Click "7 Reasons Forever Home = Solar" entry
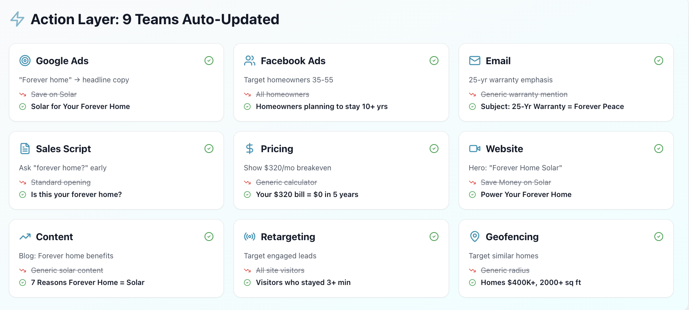This screenshot has width=689, height=310. [x=88, y=283]
